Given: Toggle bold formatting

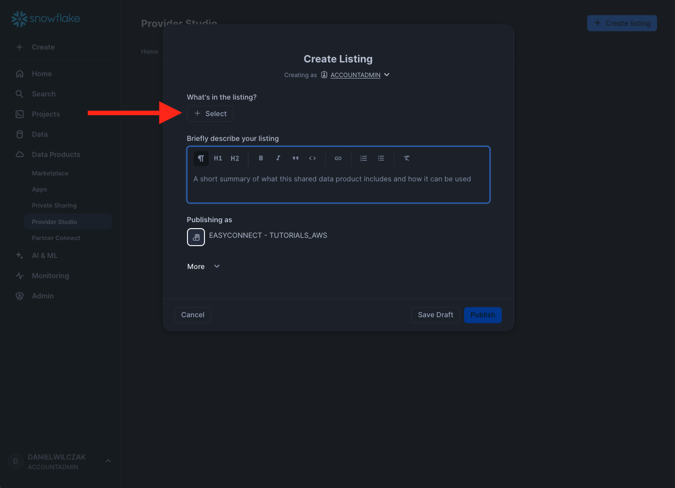Looking at the screenshot, I should coord(261,158).
